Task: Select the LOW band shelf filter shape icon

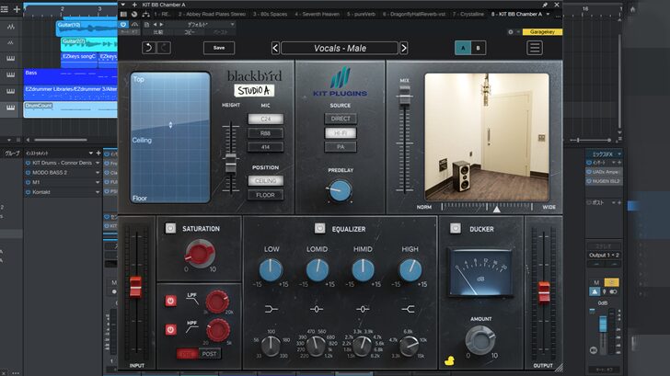Action: 271,309
